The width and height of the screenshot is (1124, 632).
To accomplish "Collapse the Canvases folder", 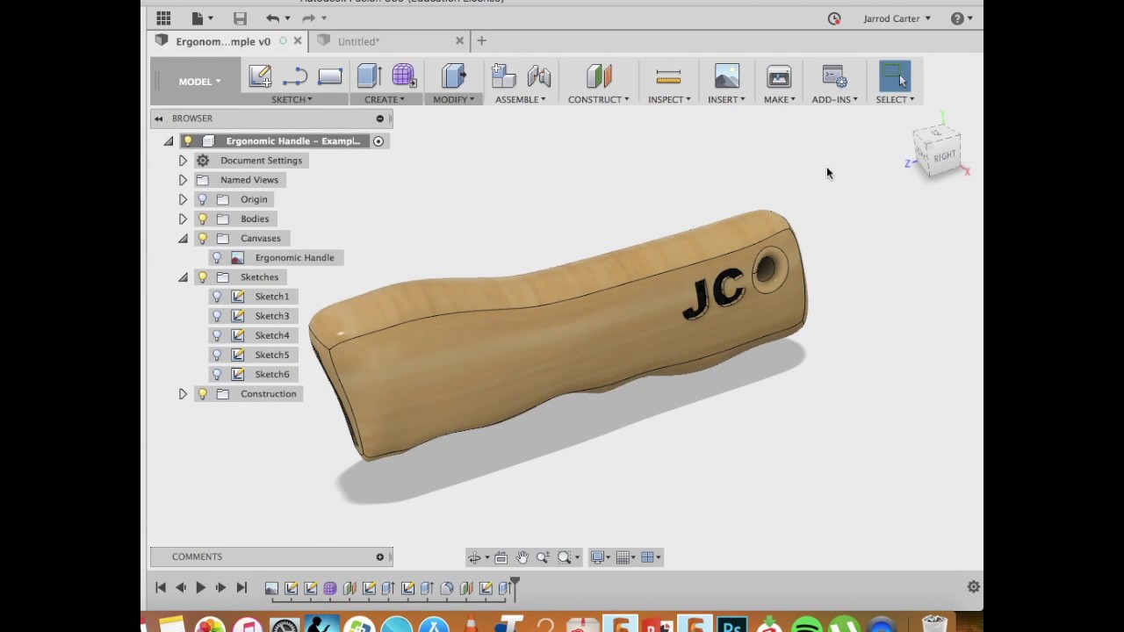I will click(x=183, y=238).
